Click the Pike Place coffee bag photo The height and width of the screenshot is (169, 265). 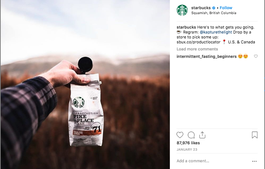[x=85, y=84]
